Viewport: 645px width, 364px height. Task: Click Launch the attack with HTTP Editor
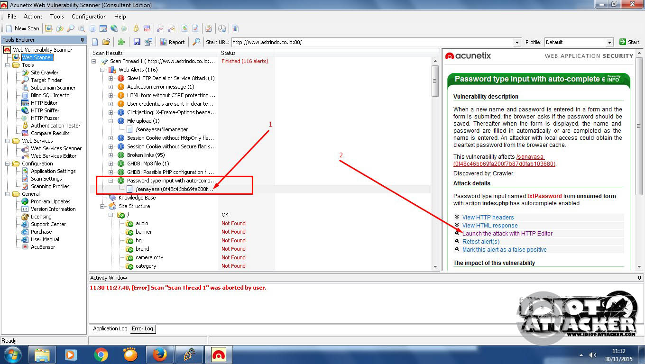click(x=507, y=234)
